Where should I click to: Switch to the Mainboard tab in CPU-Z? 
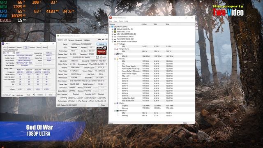coord(12,48)
